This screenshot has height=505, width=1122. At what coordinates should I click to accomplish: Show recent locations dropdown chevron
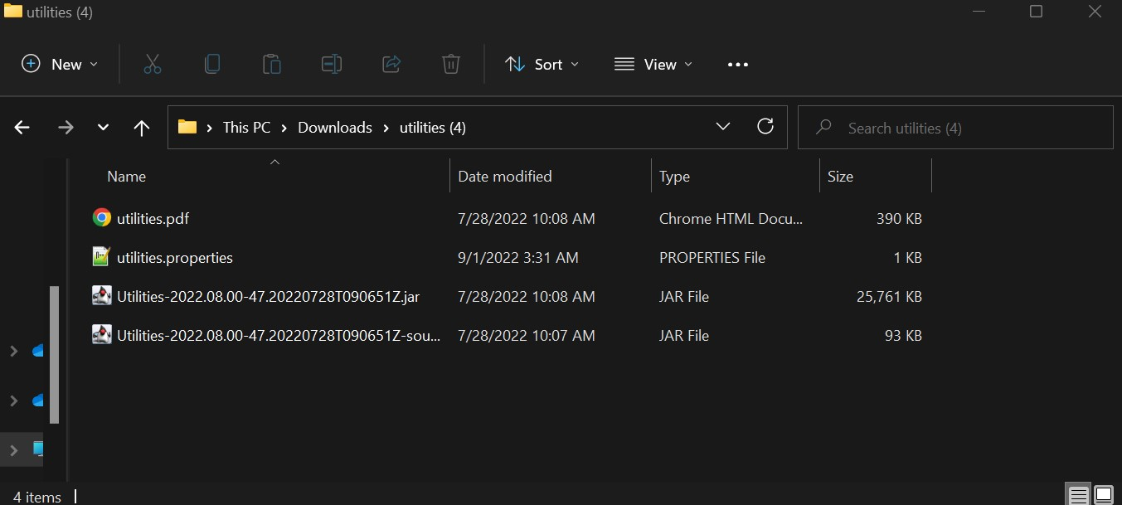click(x=103, y=128)
